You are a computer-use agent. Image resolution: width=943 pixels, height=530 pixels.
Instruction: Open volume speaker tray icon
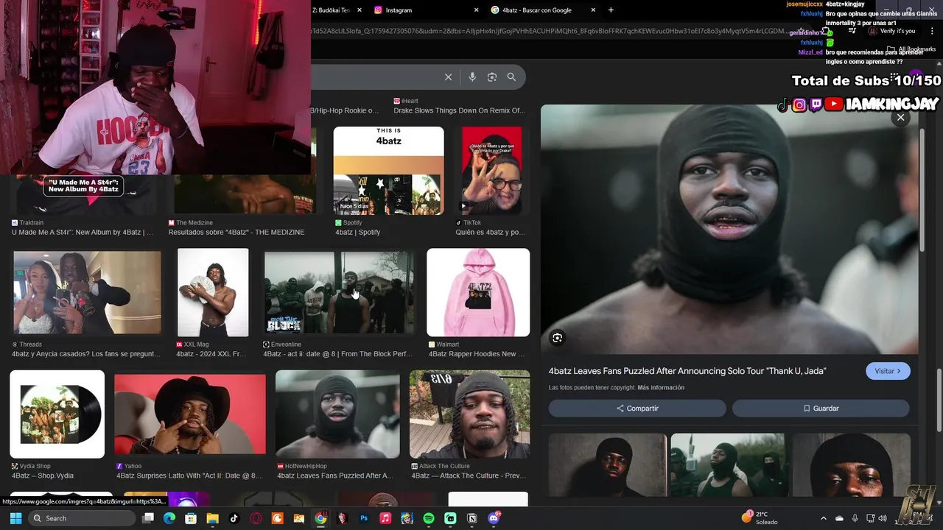883,518
